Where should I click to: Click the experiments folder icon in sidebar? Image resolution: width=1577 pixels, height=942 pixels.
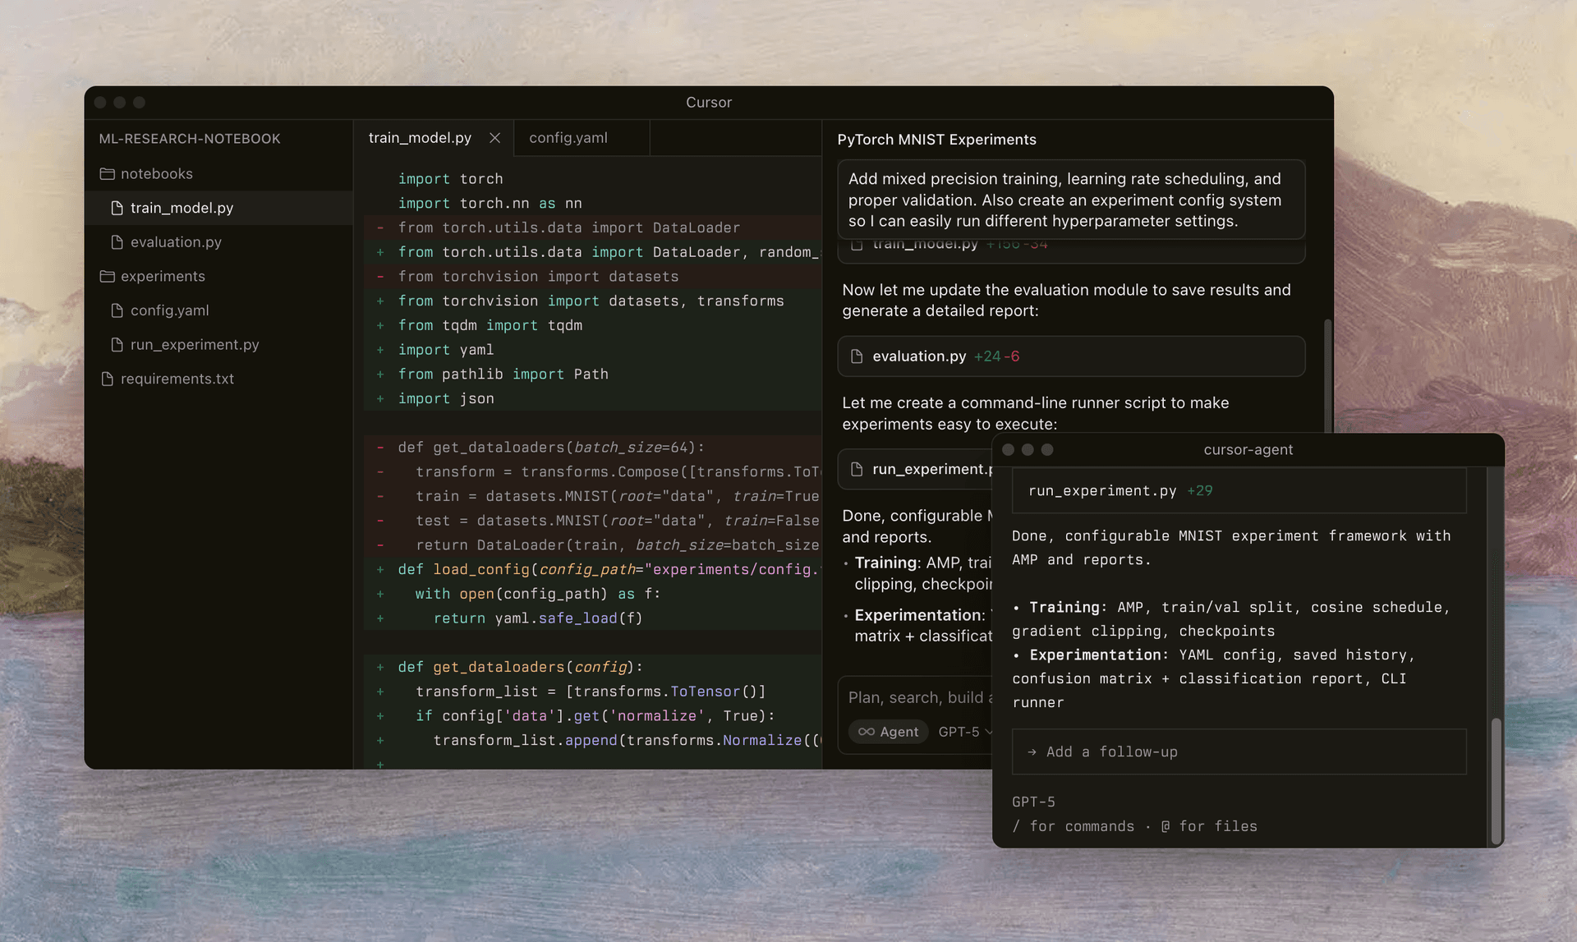108,276
